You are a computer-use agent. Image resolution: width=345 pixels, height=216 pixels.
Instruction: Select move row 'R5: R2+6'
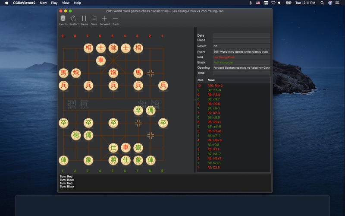tap(233, 131)
